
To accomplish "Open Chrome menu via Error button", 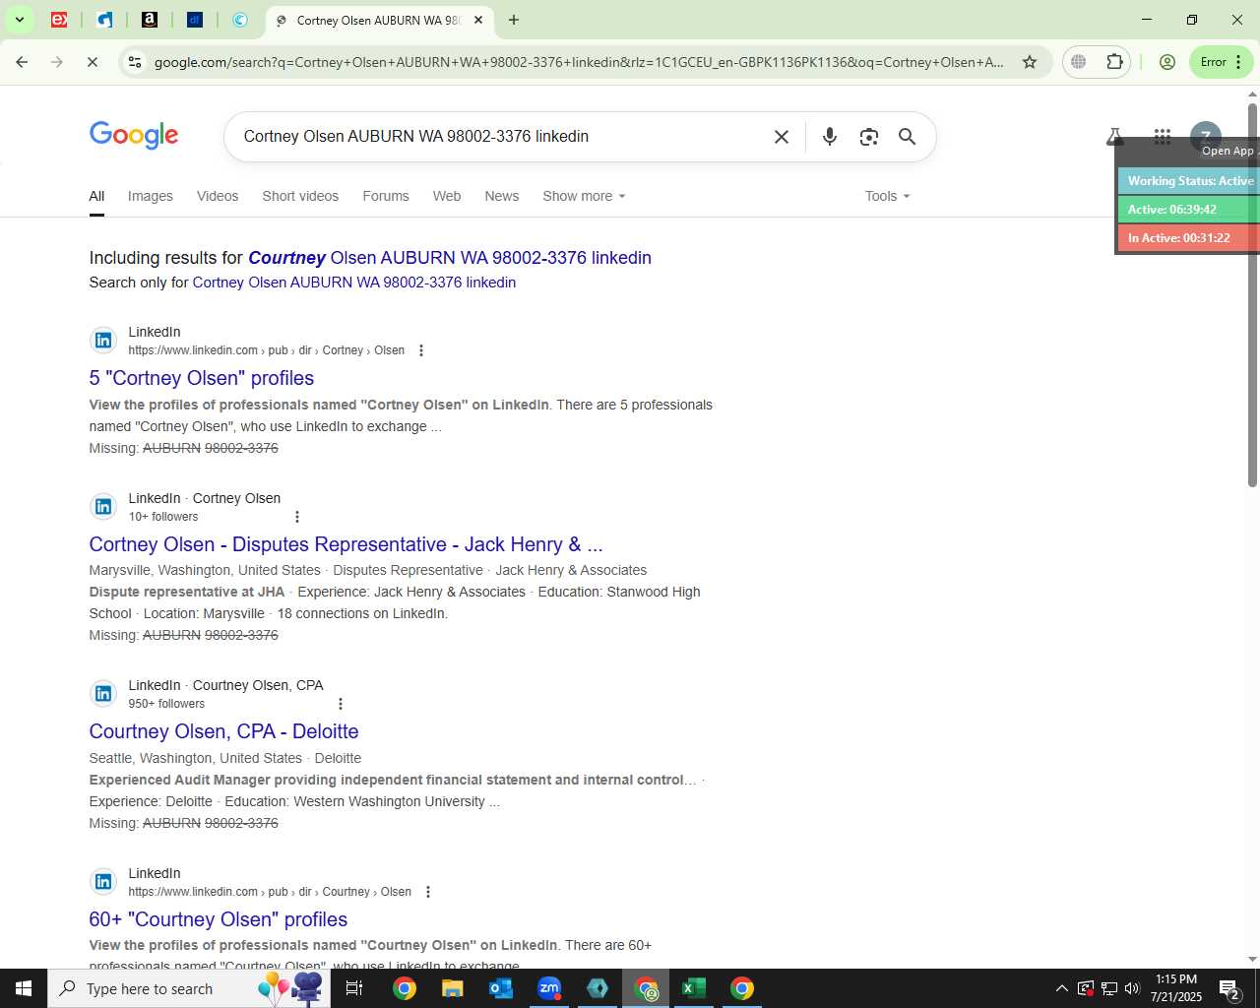I will coord(1222,62).
